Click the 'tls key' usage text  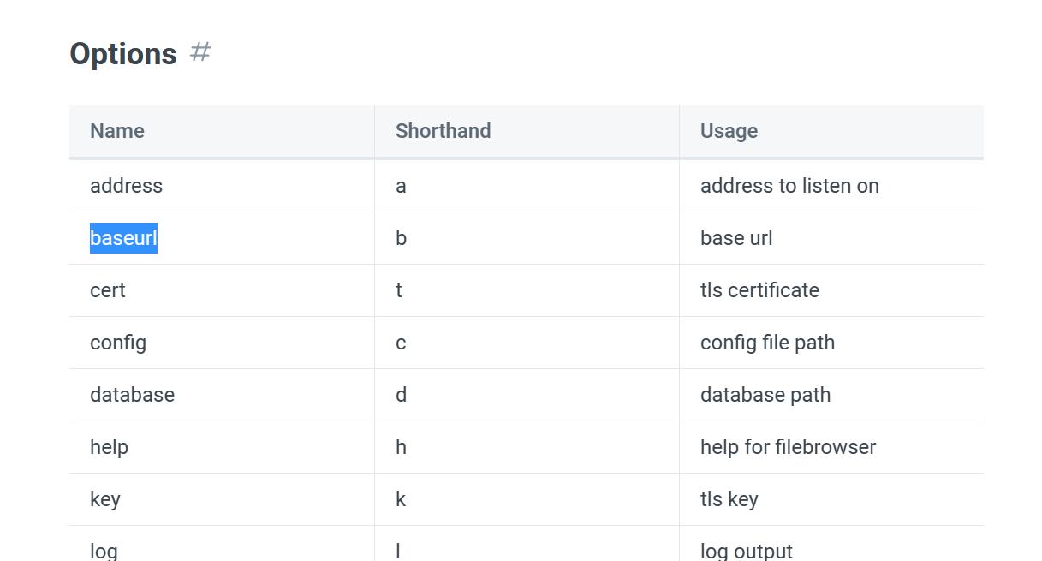coord(729,499)
